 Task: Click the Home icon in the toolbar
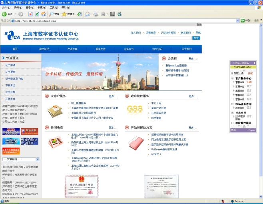tap(44, 14)
